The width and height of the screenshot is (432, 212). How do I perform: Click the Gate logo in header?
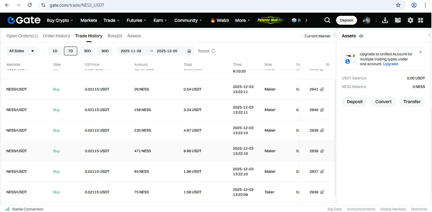pos(24,20)
